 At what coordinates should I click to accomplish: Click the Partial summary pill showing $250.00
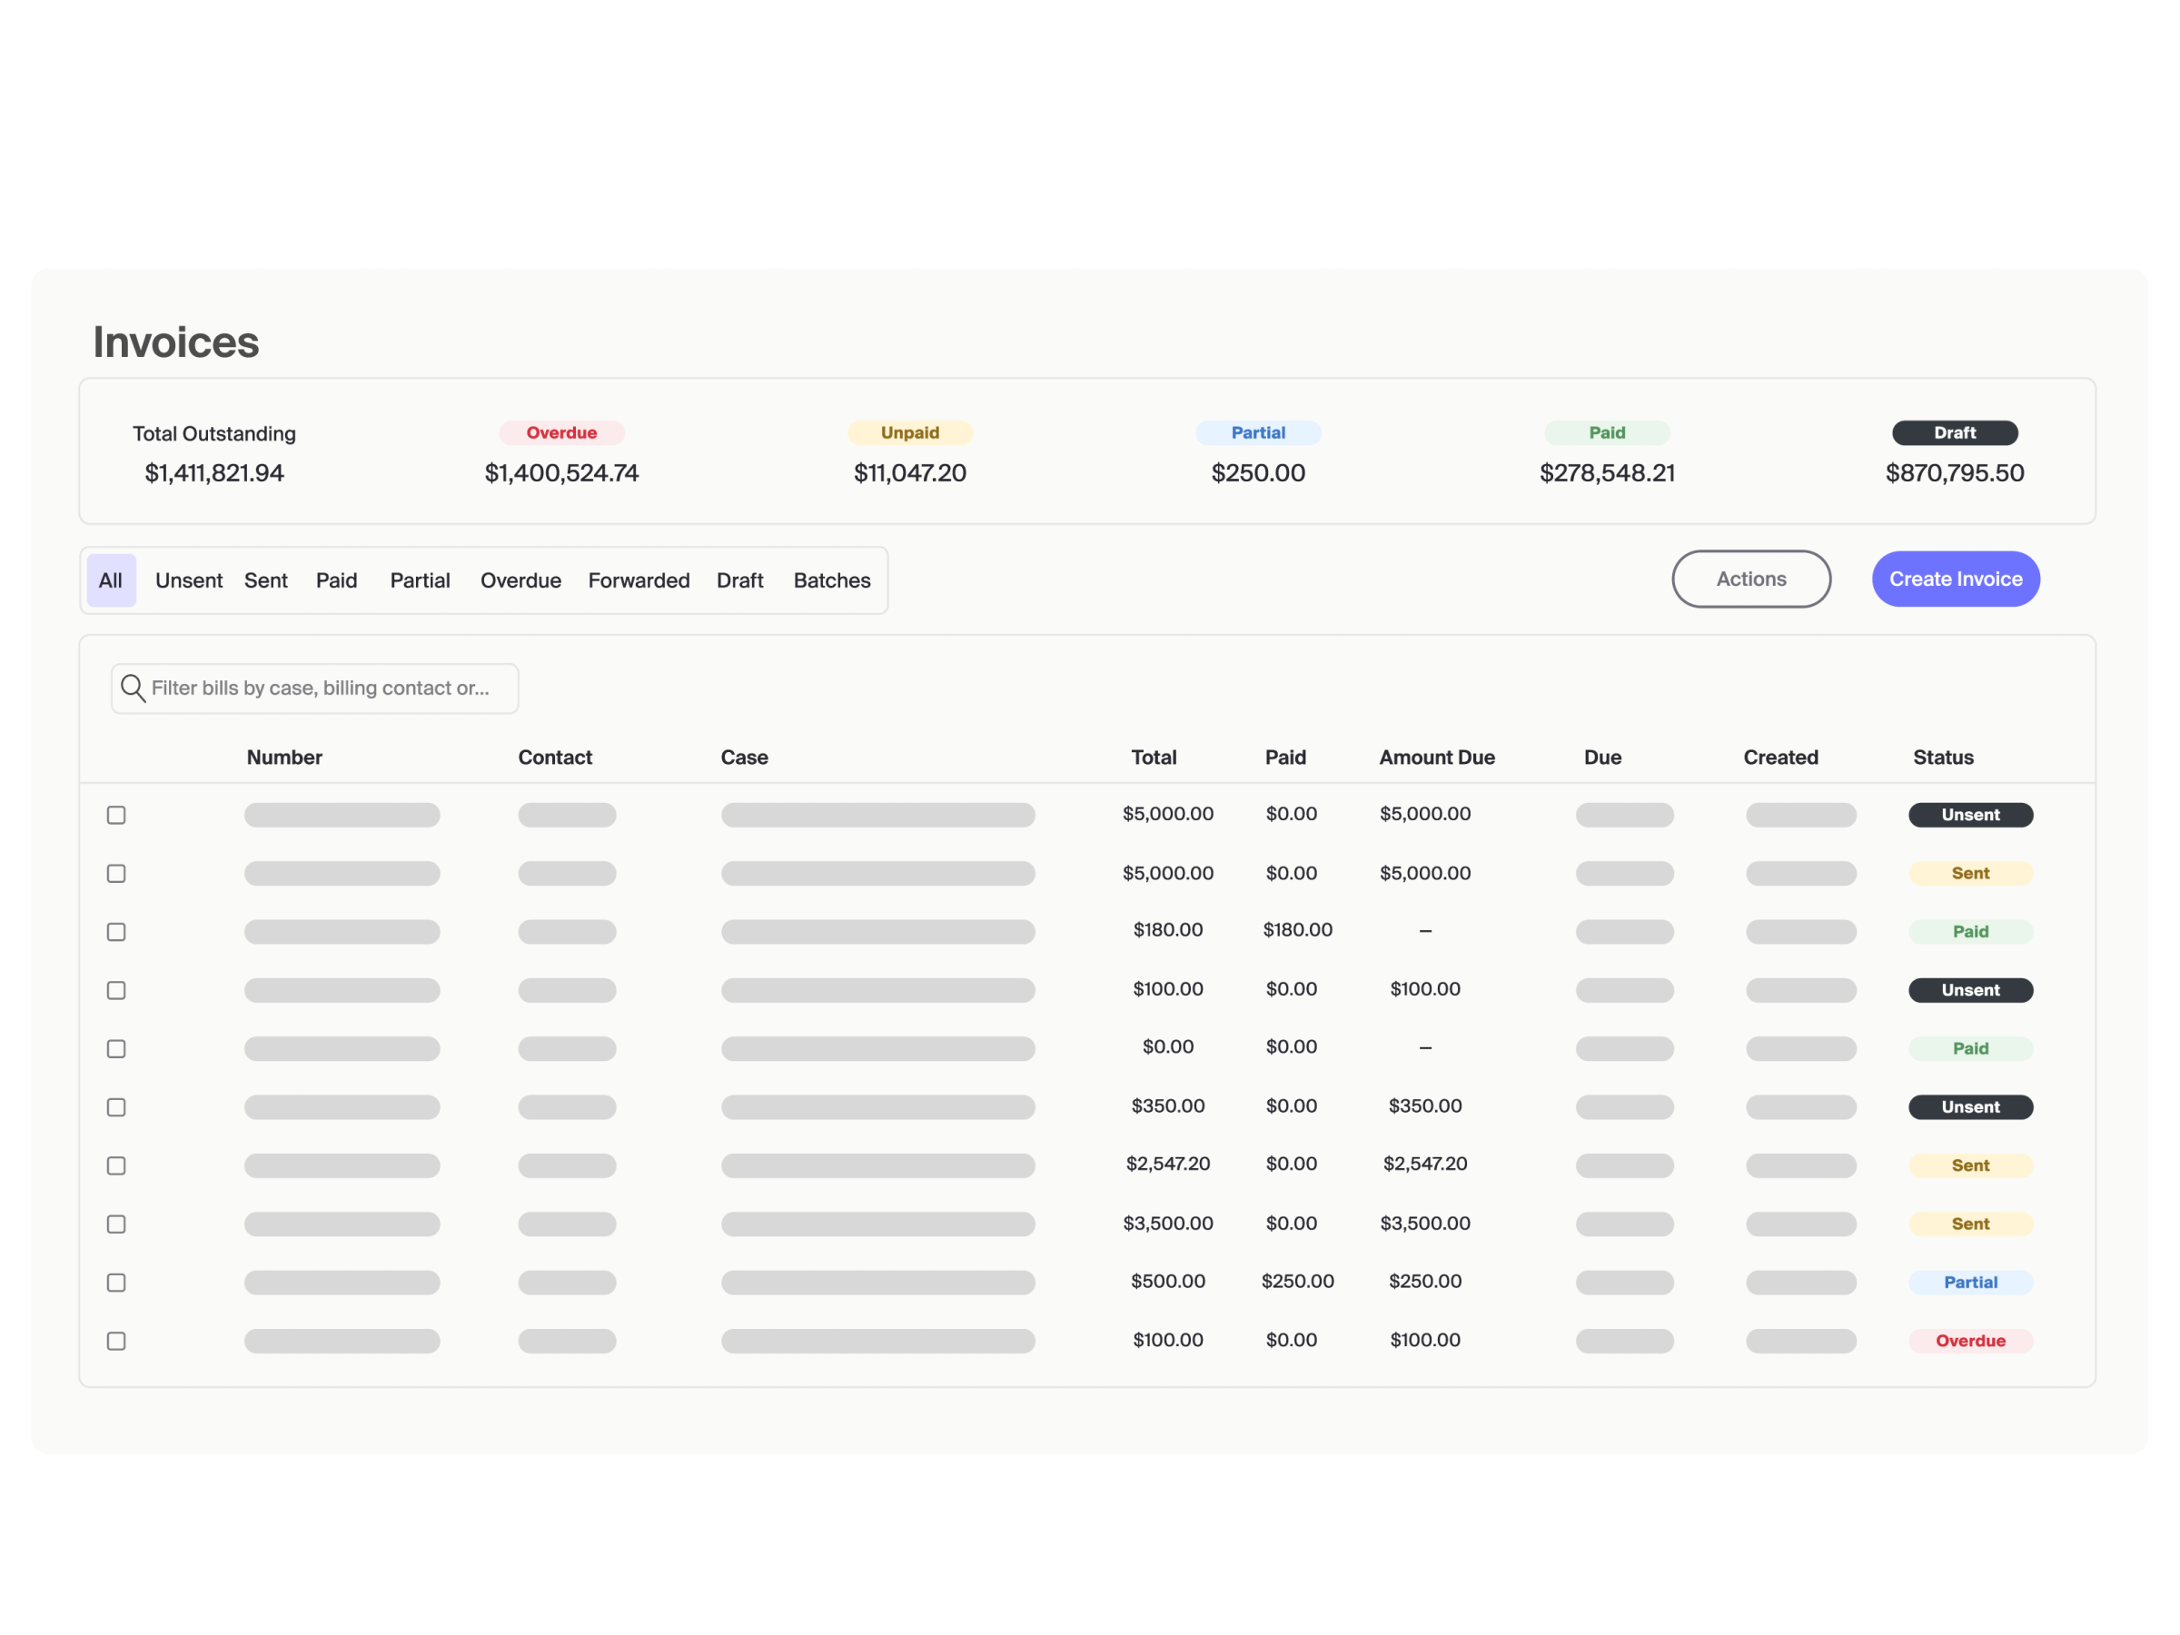pos(1259,432)
